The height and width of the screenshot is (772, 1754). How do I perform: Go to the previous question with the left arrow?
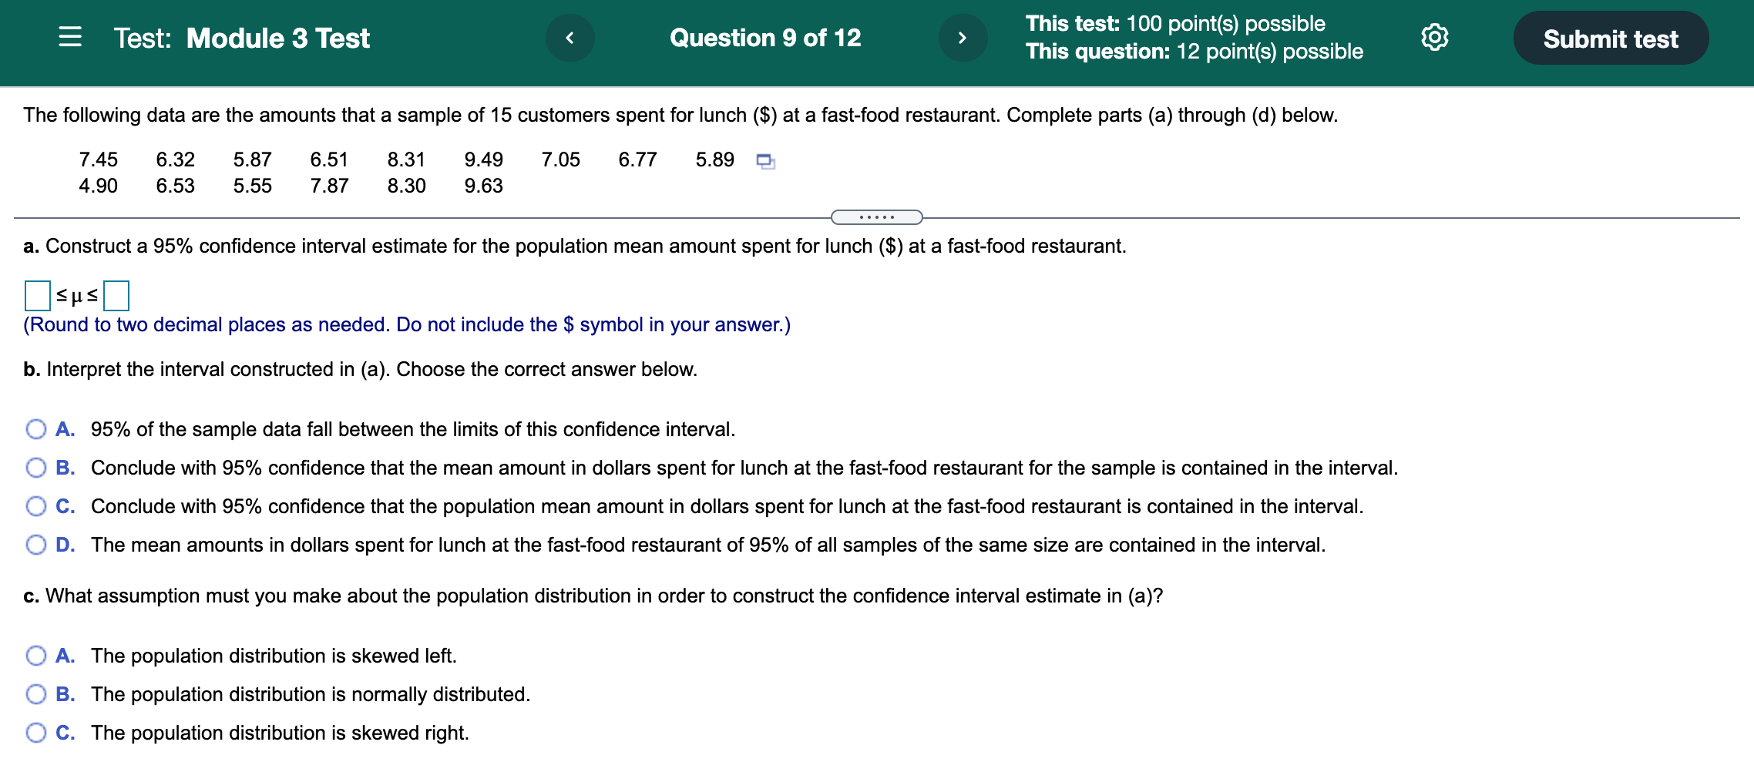click(571, 38)
